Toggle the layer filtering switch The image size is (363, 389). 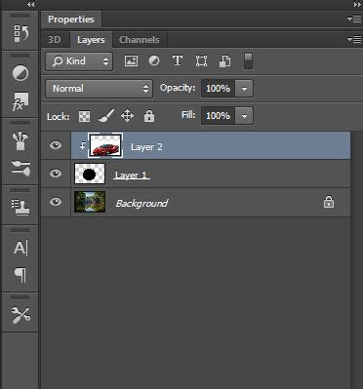click(x=249, y=61)
